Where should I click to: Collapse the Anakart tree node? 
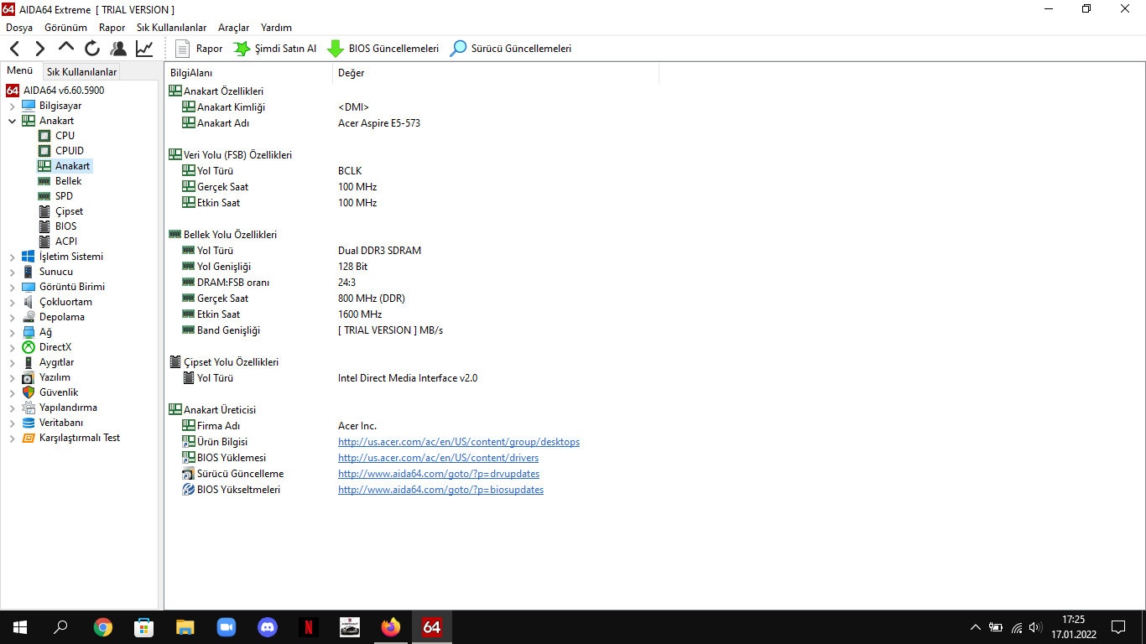pyautogui.click(x=13, y=121)
